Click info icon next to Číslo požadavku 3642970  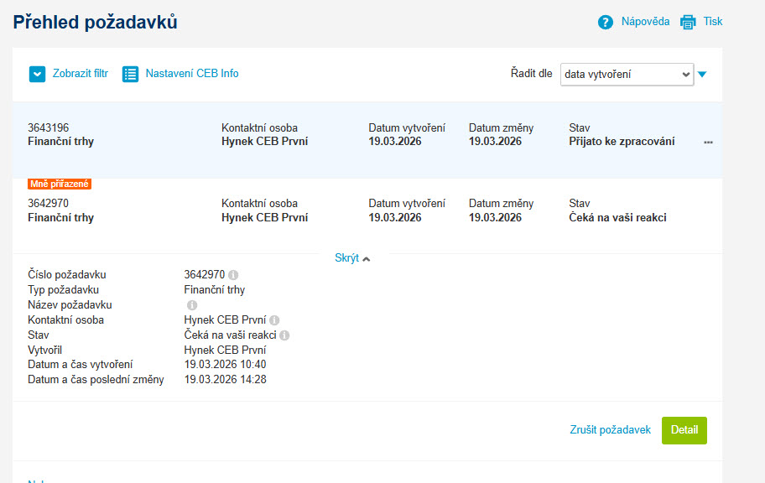pyautogui.click(x=233, y=275)
